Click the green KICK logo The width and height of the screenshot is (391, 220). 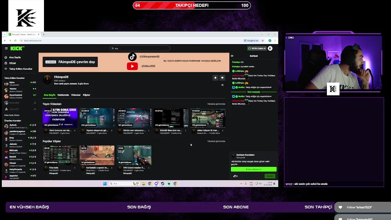[x=17, y=48]
